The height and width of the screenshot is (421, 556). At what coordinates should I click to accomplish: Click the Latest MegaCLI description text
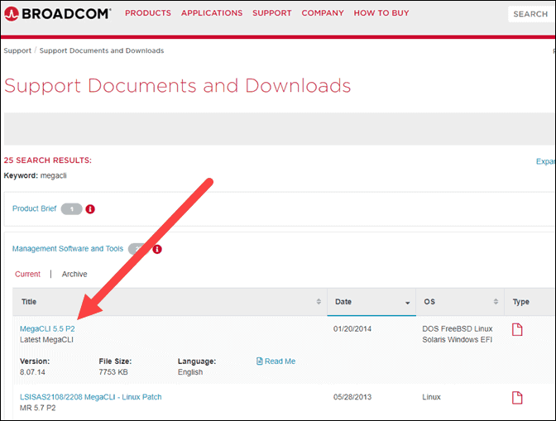click(46, 339)
